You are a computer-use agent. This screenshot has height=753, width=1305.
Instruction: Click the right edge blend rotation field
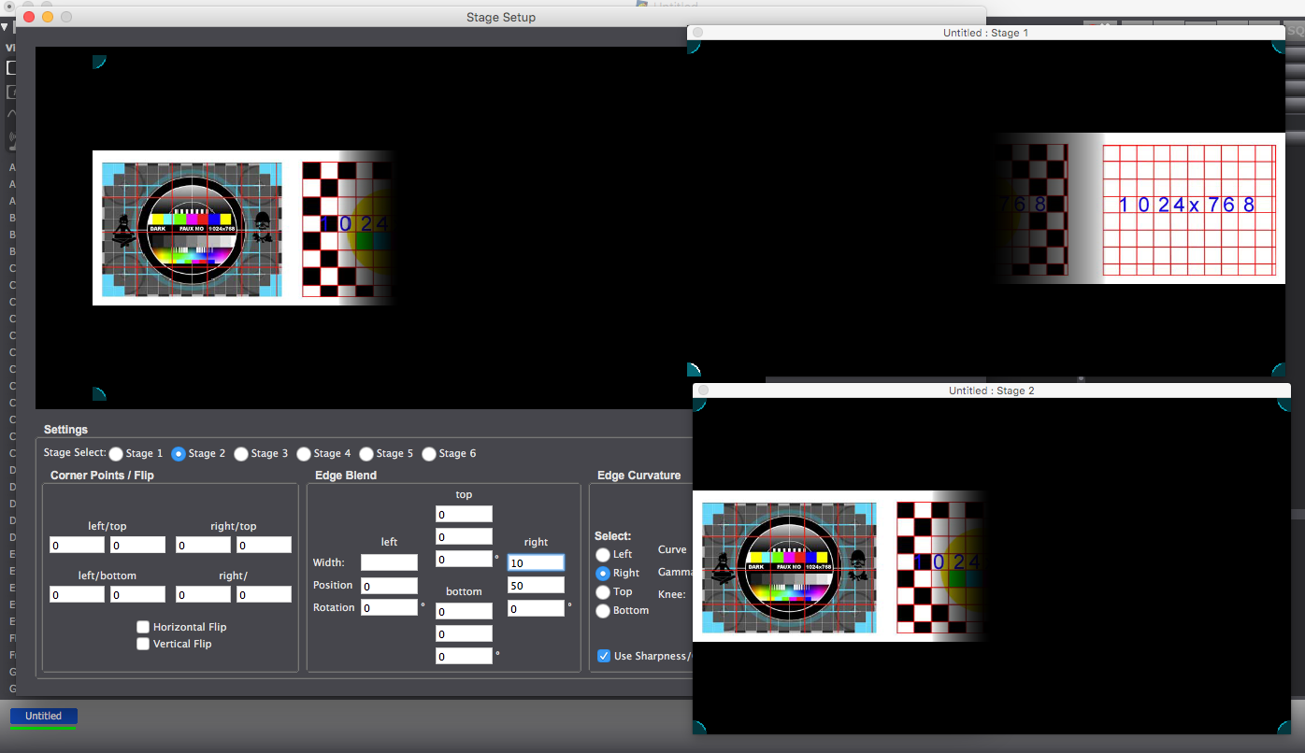tap(536, 607)
